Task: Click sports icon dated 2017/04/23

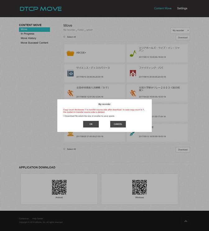Action: [x=133, y=93]
